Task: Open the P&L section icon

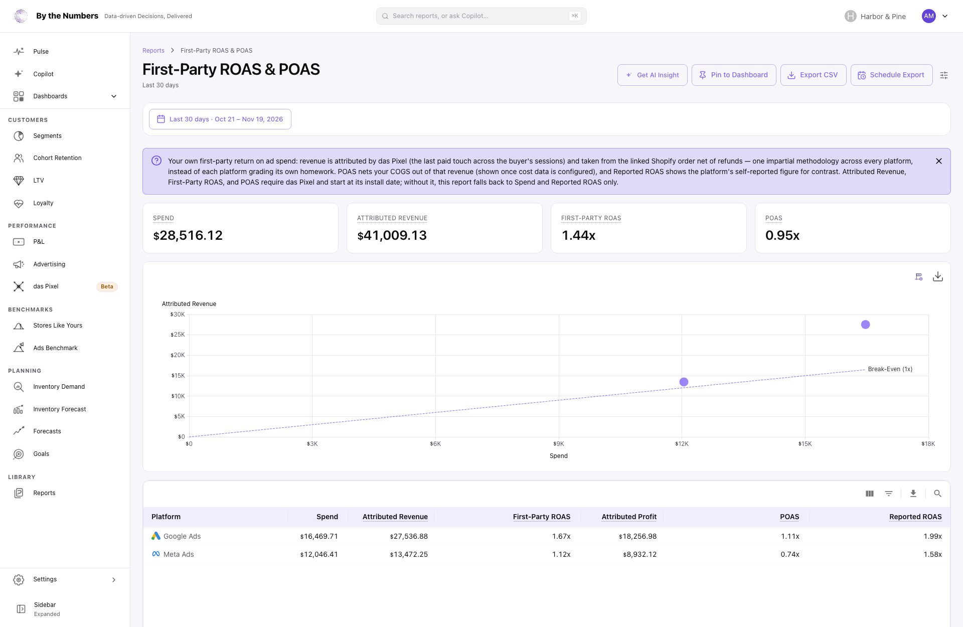Action: pyautogui.click(x=19, y=242)
